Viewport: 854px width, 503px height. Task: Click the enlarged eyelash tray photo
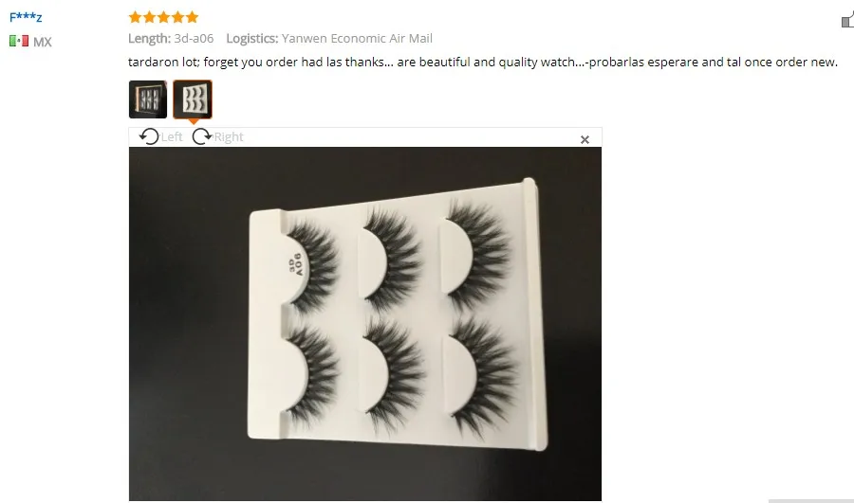click(x=365, y=324)
